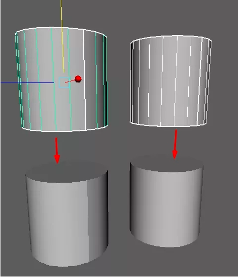Click the thin red line beside the sphere
The height and width of the screenshot is (277, 238).
70,81
